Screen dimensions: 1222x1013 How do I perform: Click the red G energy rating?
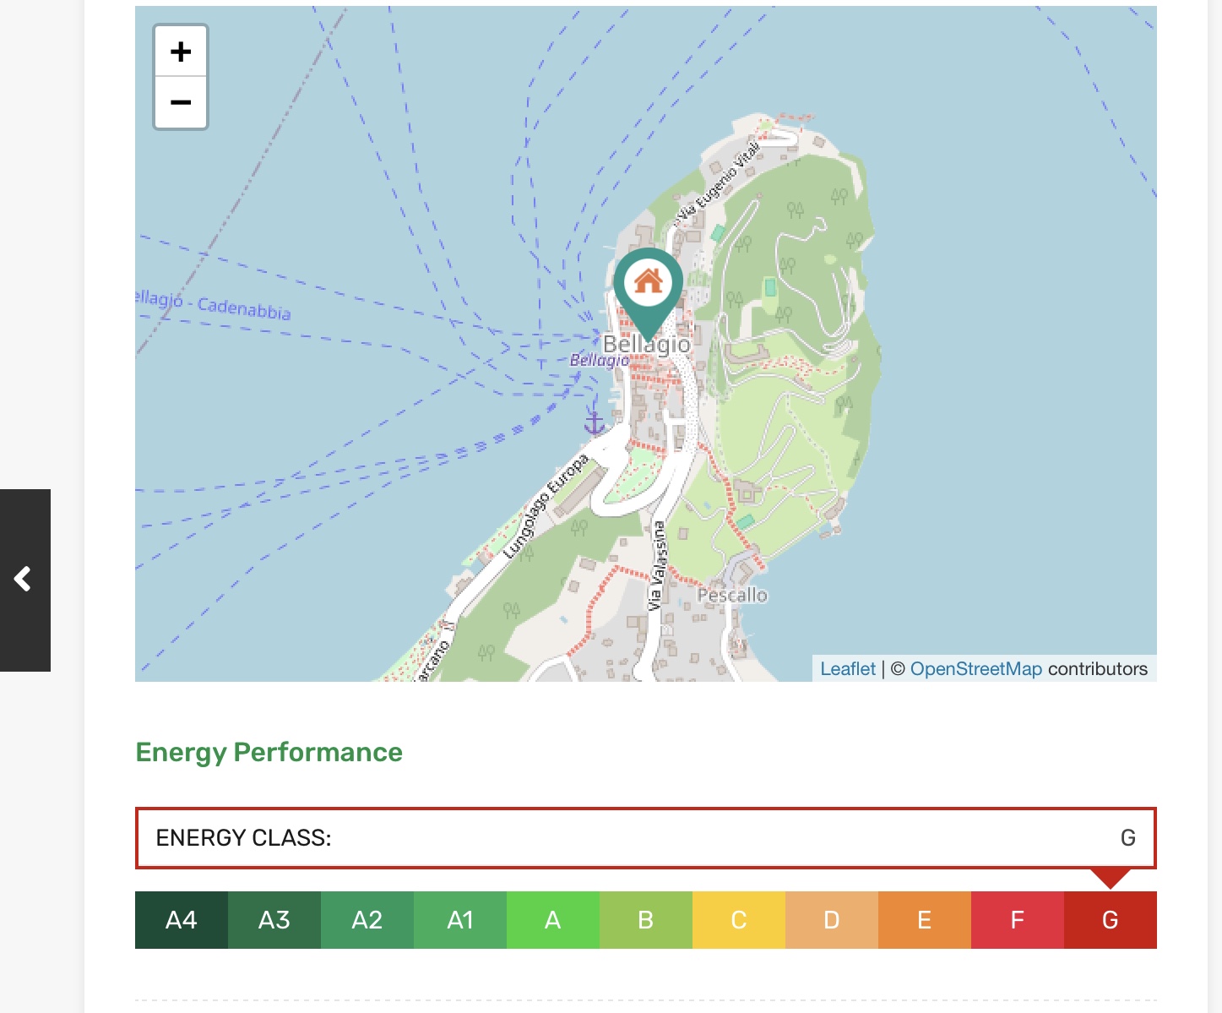pos(1111,920)
